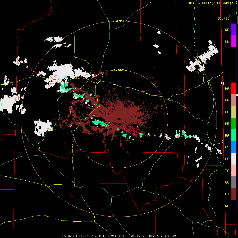
Task: Click the BI dark red legend swatch
Action: [x=234, y=194]
